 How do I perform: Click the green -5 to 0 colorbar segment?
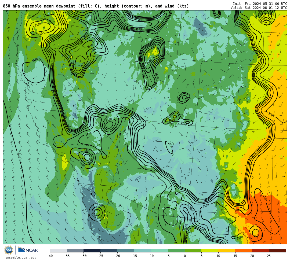coord(176,251)
